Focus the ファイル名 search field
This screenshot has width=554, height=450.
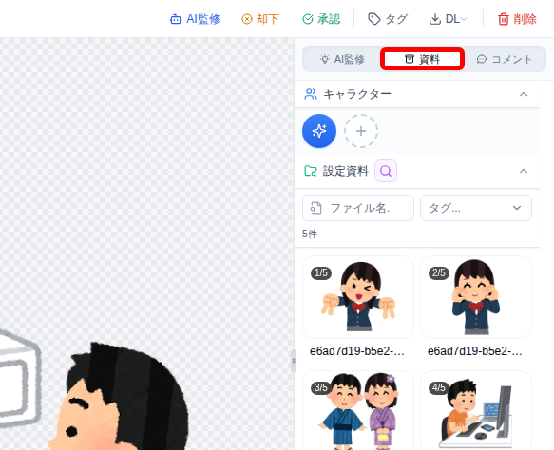tap(358, 208)
